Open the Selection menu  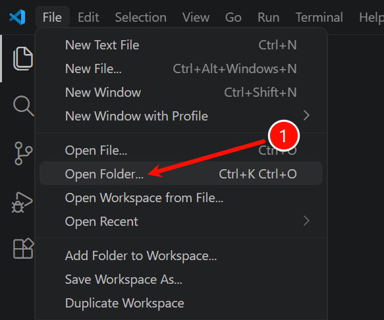pos(141,17)
